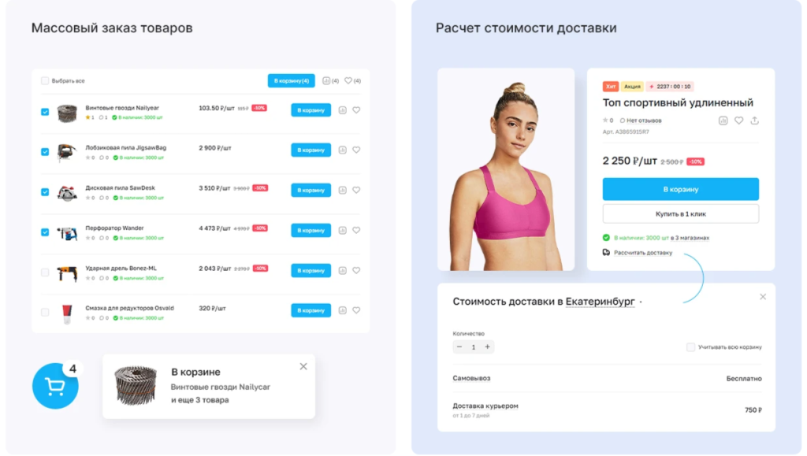Enable Учитывать всю корзину checkbox

690,347
